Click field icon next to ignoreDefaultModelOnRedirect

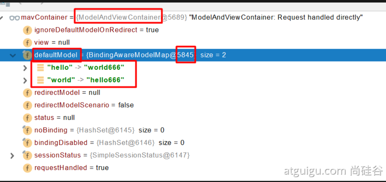pyautogui.click(x=28, y=30)
